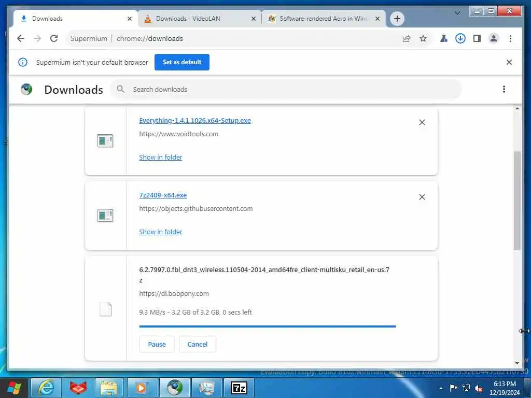Click the scrollbar down arrow
This screenshot has height=398, width=531.
[517, 363]
